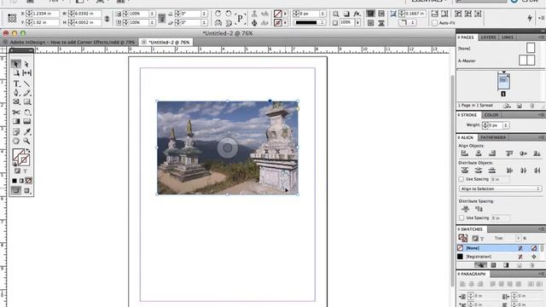546x307 pixels.
Task: Select the Eyedropper tool
Action: tap(26, 131)
